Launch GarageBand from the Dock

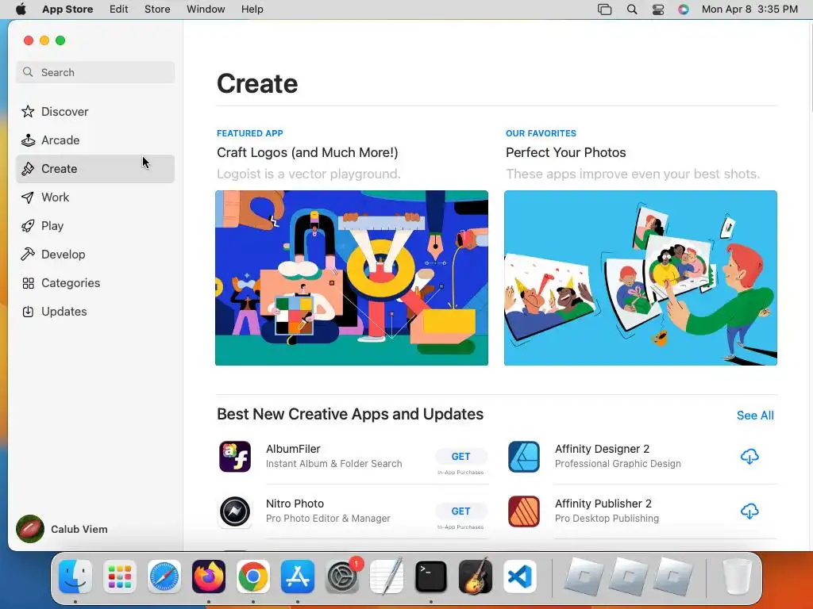click(476, 576)
